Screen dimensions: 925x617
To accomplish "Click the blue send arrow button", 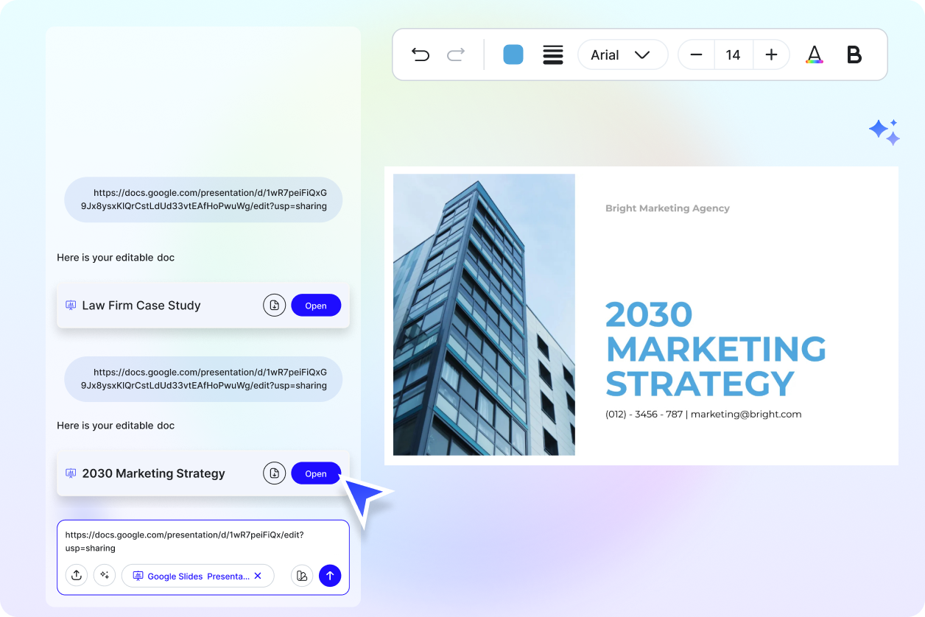I will point(330,575).
